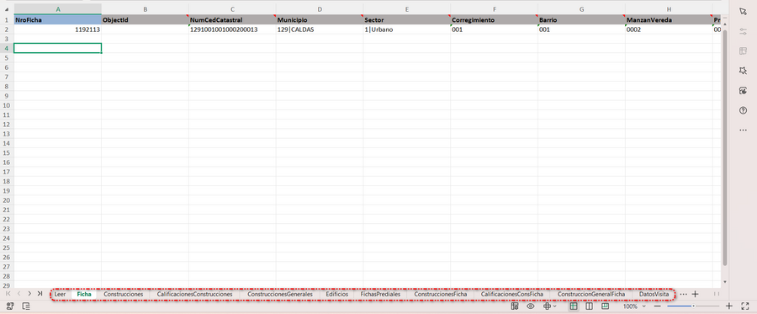This screenshot has width=757, height=314.
Task: Click the full screen icon in status bar
Action: tap(744, 306)
